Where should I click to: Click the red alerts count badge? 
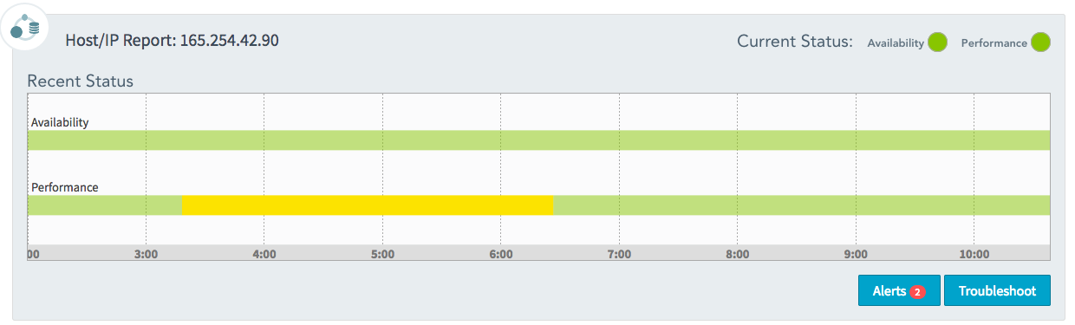click(918, 292)
